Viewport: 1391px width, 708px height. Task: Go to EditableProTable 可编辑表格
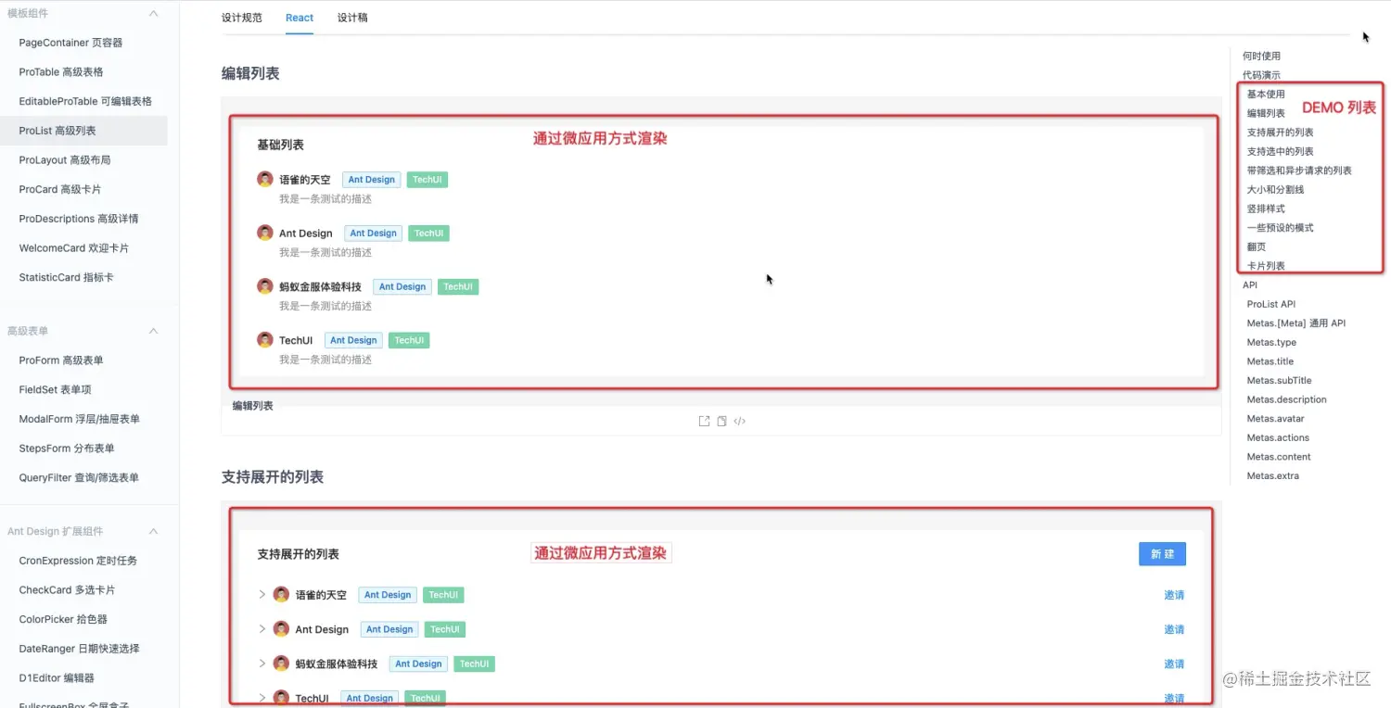click(85, 101)
